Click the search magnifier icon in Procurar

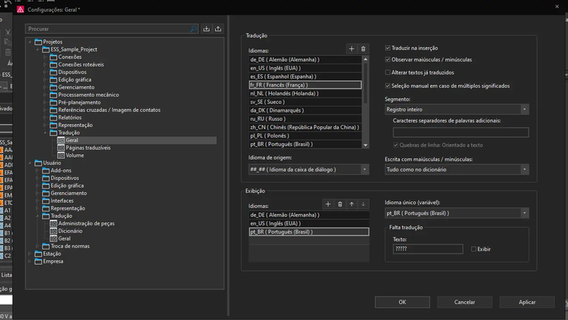tap(193, 29)
